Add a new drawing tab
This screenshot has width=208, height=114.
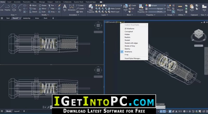click(53, 18)
